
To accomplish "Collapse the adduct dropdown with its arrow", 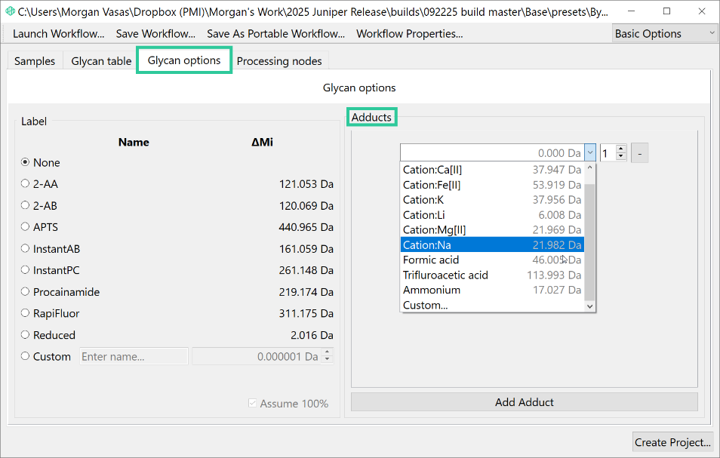I will click(590, 152).
